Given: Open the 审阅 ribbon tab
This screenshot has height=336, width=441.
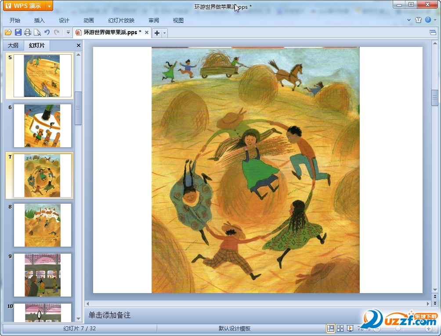Looking at the screenshot, I should (x=154, y=21).
